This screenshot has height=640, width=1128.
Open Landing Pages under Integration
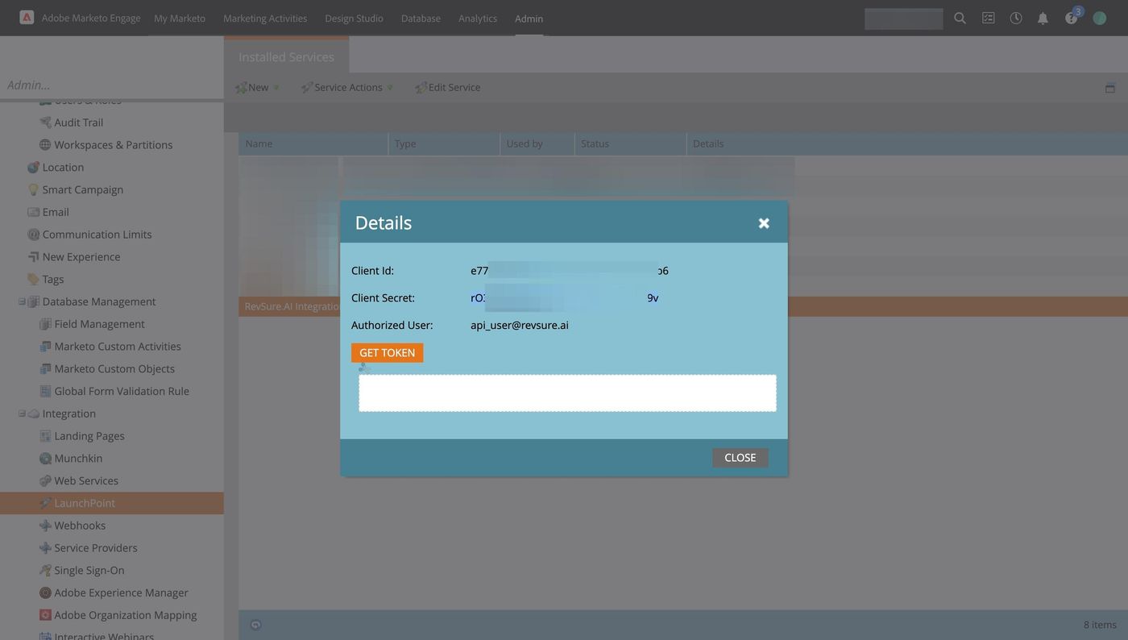click(89, 436)
